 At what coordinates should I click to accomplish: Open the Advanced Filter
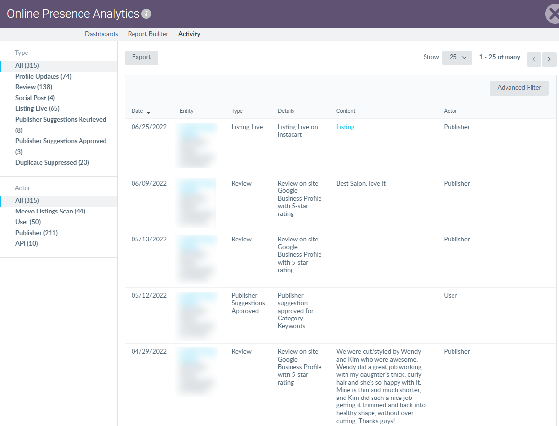[x=519, y=88]
